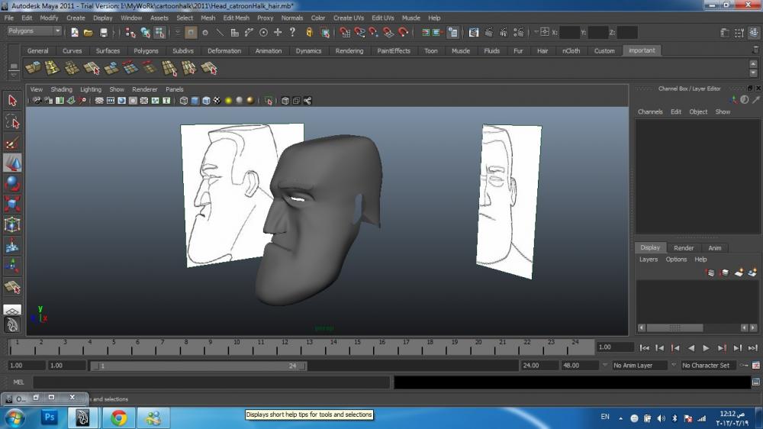The image size is (763, 429).
Task: Click the Rotate tool sphere icon
Action: (x=12, y=183)
